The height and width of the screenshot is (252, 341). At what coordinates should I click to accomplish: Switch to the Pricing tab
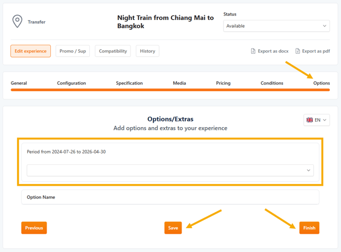pos(223,83)
